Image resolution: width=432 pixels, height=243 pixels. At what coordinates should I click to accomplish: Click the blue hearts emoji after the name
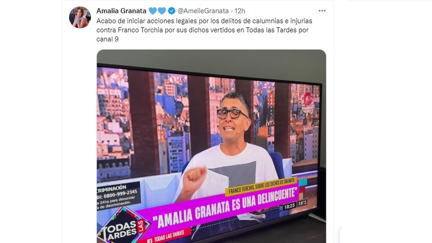(x=157, y=11)
